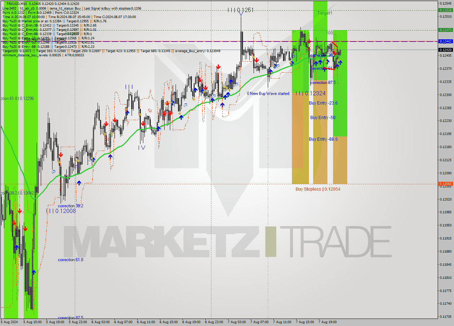Screen dimensions: 454x326
Task: Click the '7 Aug 07:00' time axis label
Action: (260, 322)
